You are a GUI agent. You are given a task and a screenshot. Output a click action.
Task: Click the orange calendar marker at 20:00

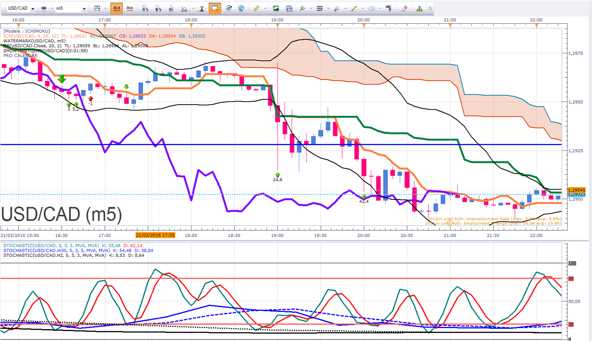tap(364, 25)
